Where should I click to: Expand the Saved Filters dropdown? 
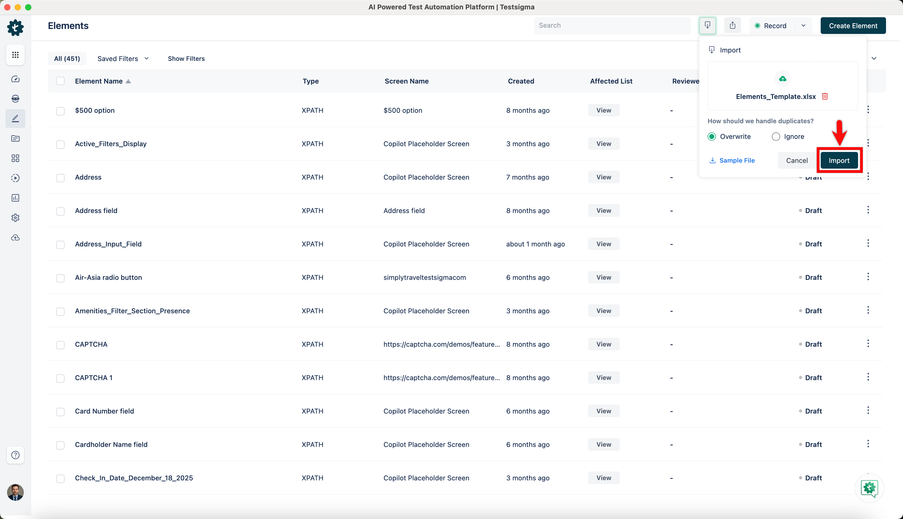tap(123, 59)
